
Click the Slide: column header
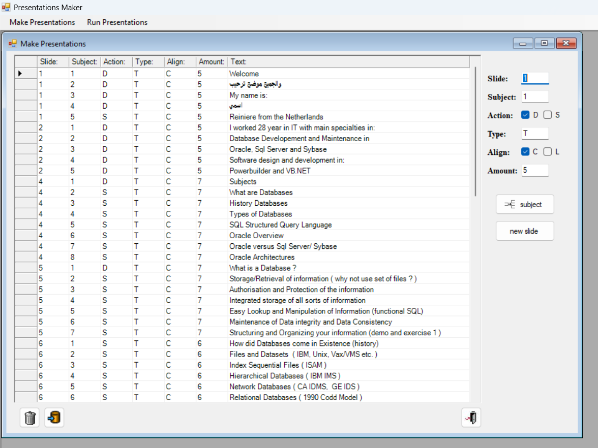[53, 62]
